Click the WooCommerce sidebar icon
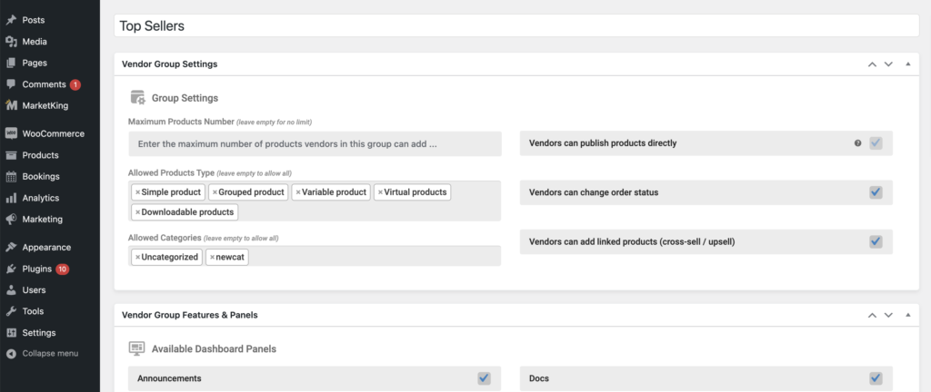This screenshot has height=392, width=931. coord(11,133)
